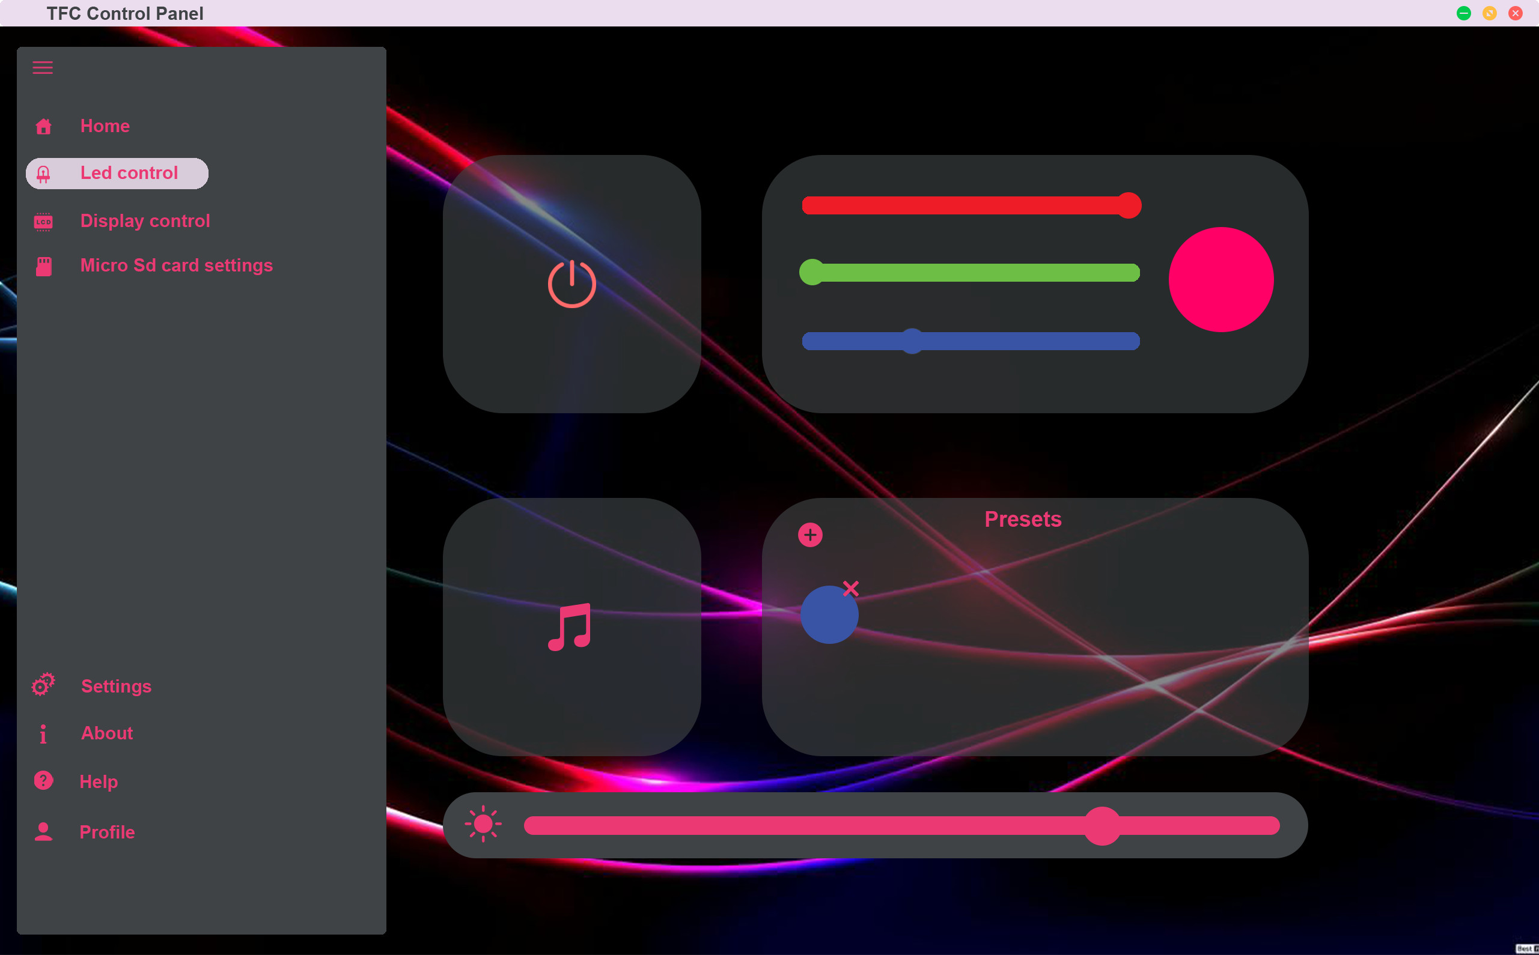The image size is (1539, 955).
Task: Click the pink color preview circle
Action: pos(1221,280)
